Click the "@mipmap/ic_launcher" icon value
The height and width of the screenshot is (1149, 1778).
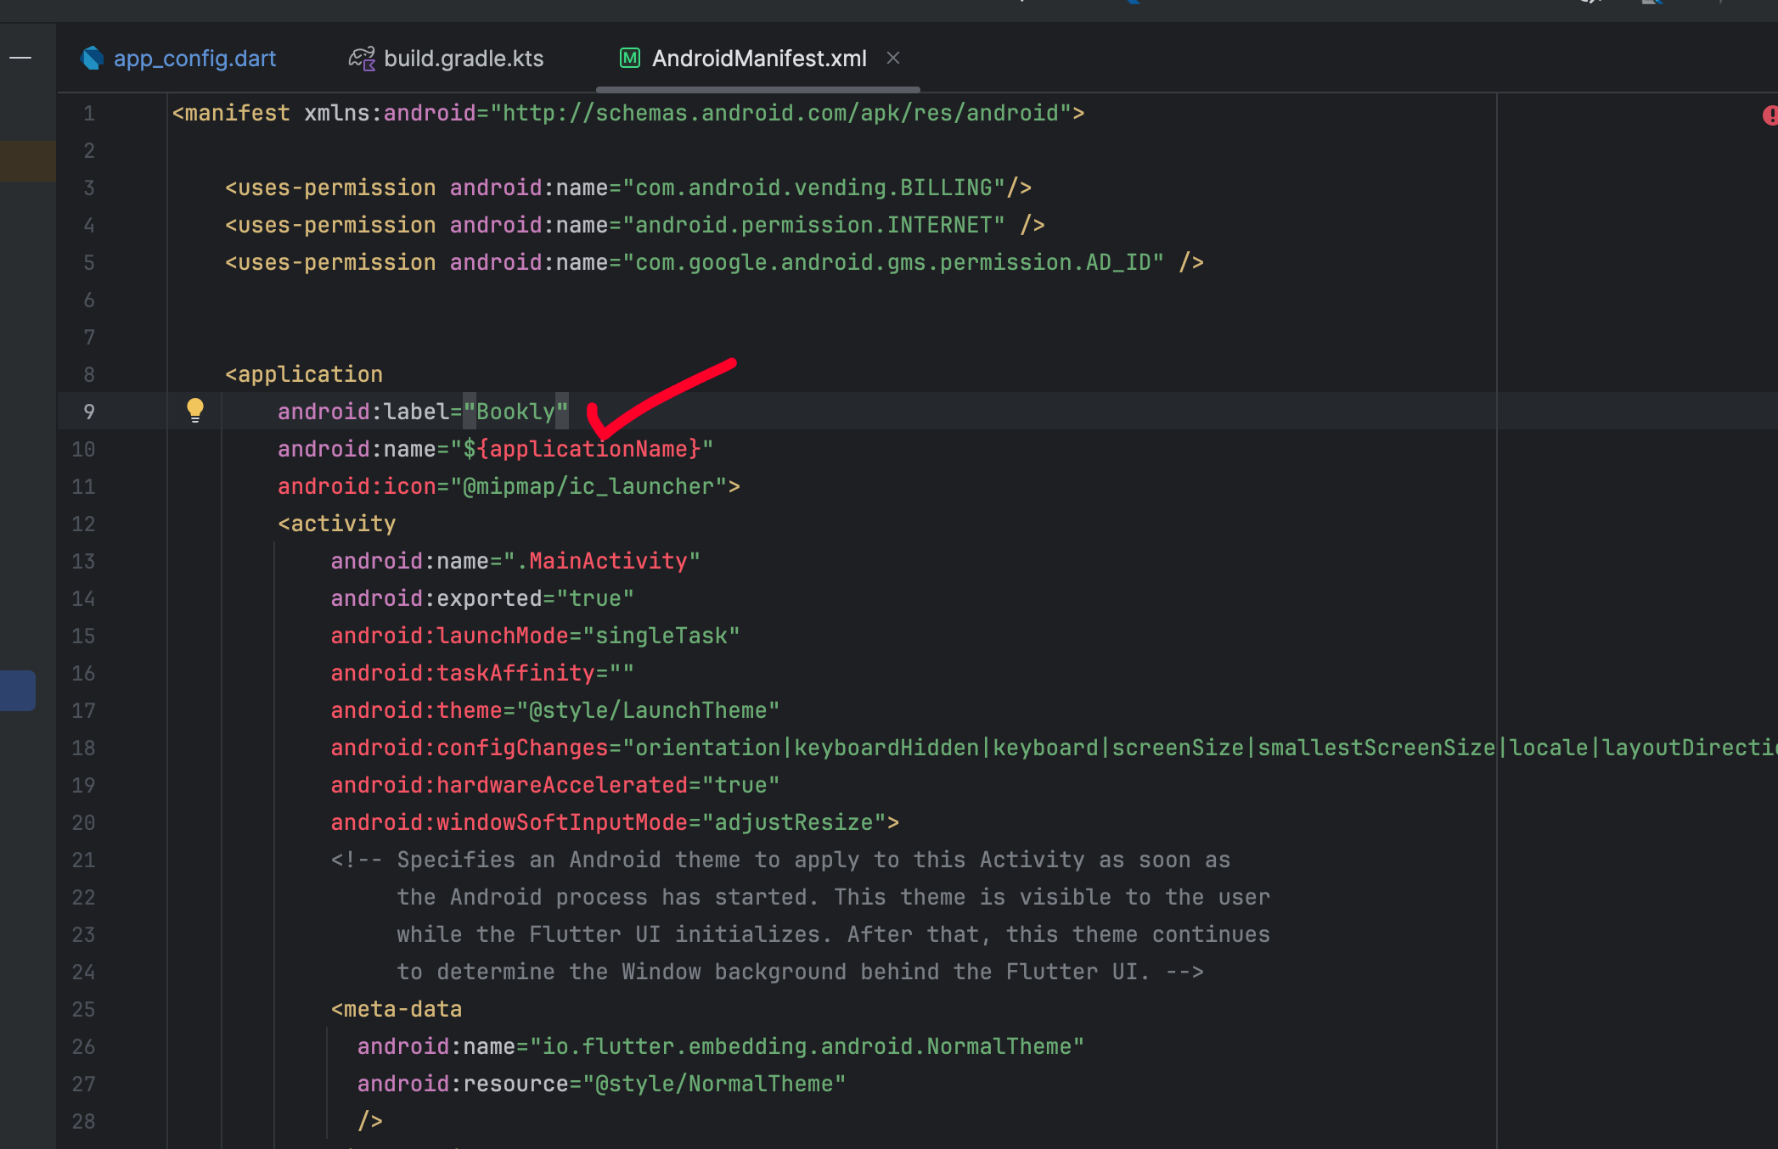[x=588, y=486]
